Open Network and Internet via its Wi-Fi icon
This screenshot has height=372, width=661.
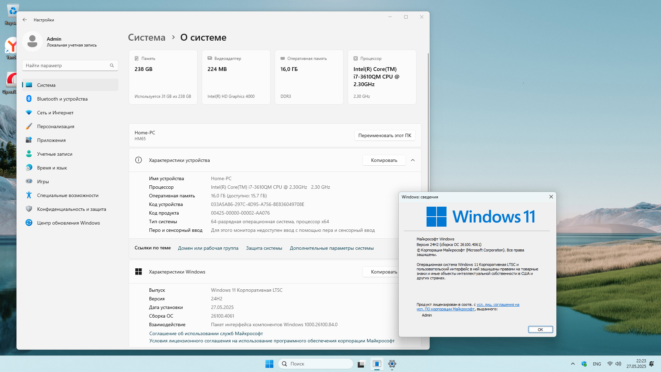29,113
